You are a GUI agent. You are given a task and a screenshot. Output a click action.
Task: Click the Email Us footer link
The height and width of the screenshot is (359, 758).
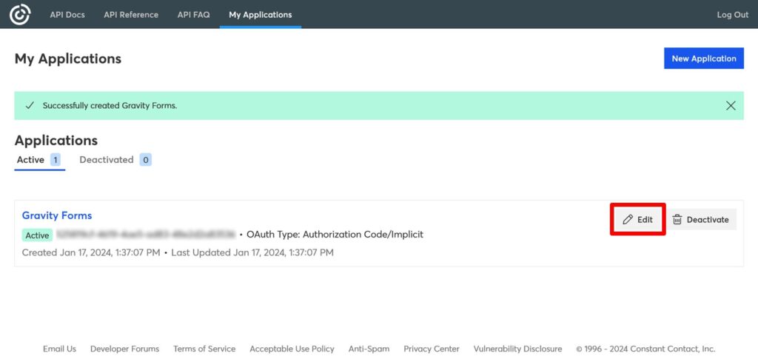pyautogui.click(x=59, y=349)
